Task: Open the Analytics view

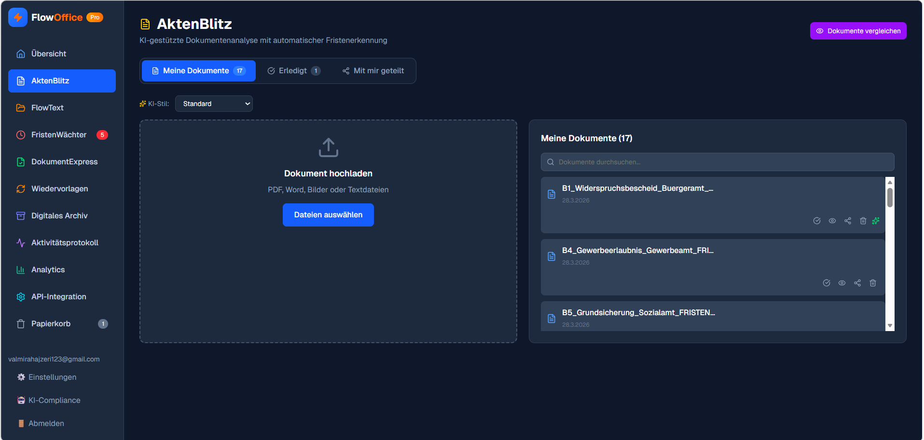Action: [x=48, y=269]
